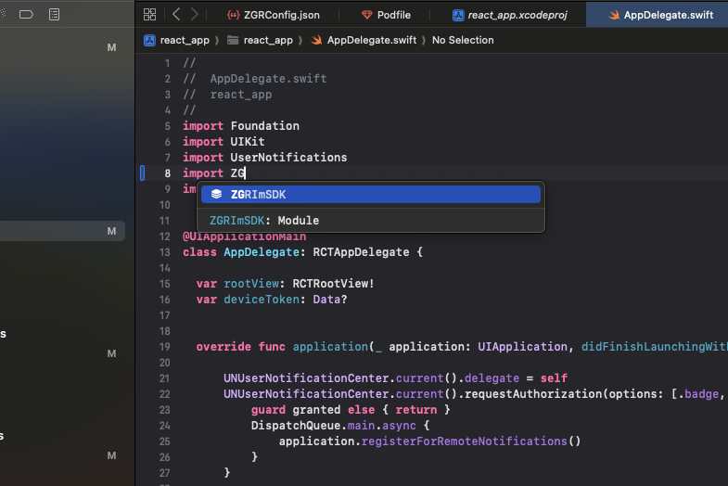728x486 pixels.
Task: Click the change bar on line 8
Action: (x=142, y=173)
